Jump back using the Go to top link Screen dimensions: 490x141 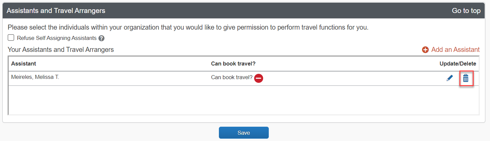466,11
